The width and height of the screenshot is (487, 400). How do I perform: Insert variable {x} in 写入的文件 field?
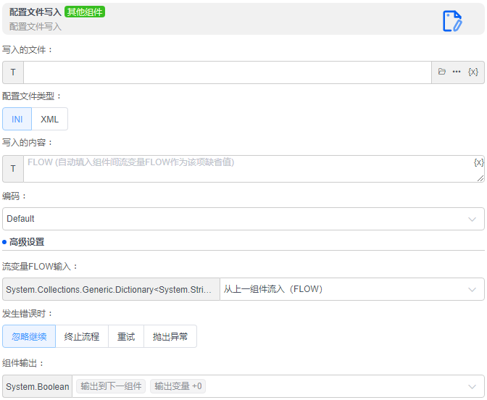click(473, 72)
